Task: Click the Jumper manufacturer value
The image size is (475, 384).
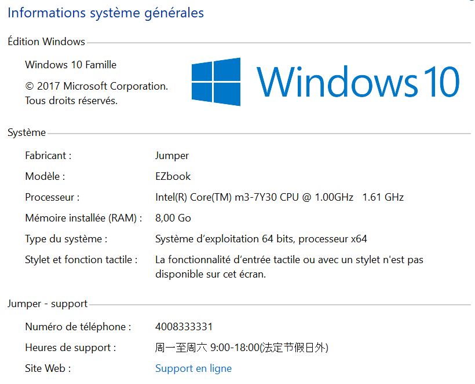Action: pos(172,156)
